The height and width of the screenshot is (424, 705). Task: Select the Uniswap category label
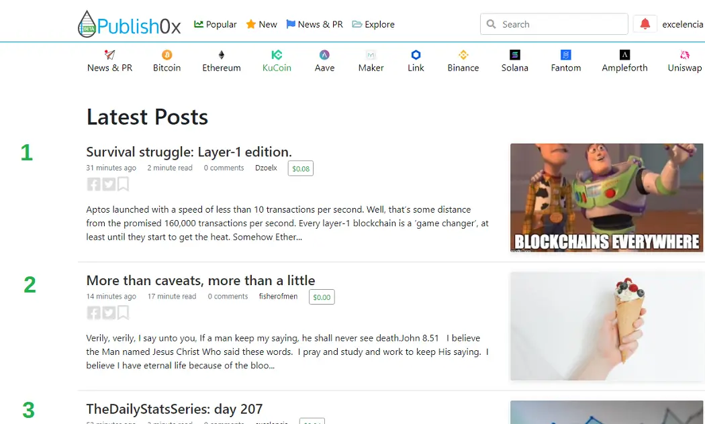pyautogui.click(x=685, y=68)
